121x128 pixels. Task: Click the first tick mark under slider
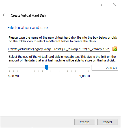pyautogui.click(x=9, y=71)
